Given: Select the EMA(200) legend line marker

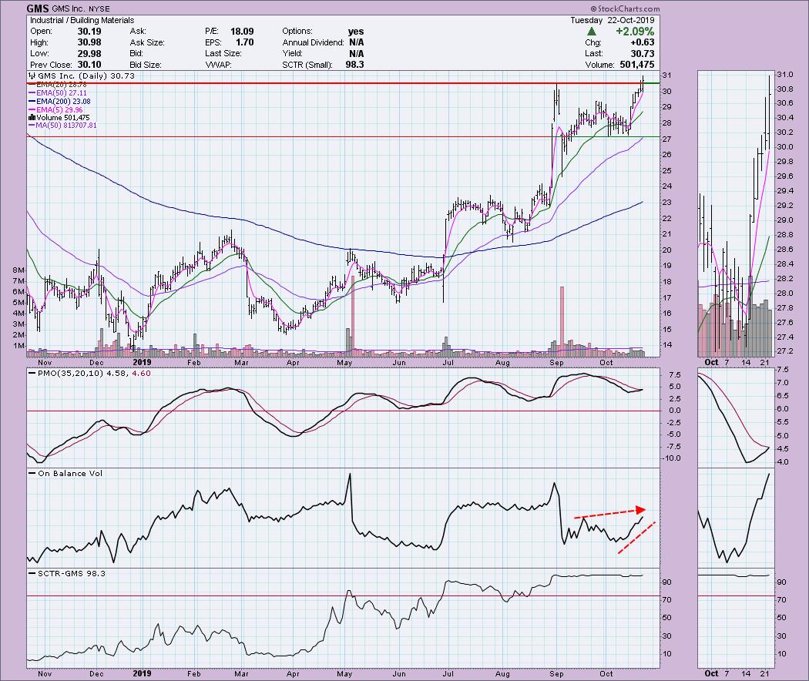Looking at the screenshot, I should coord(32,101).
